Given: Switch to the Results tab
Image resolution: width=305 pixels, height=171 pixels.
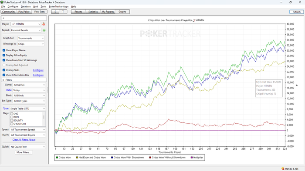Looking at the screenshot, I should pyautogui.click(x=78, y=12).
